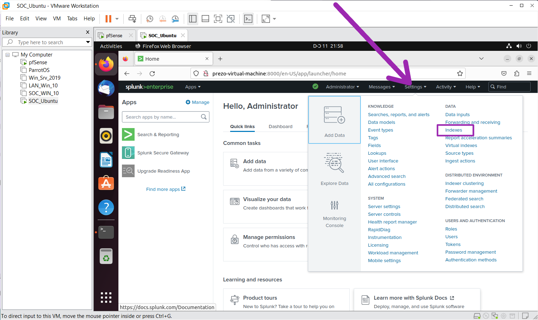This screenshot has width=538, height=320.
Task: Click the Activities button in Ubuntu top bar
Action: point(111,46)
